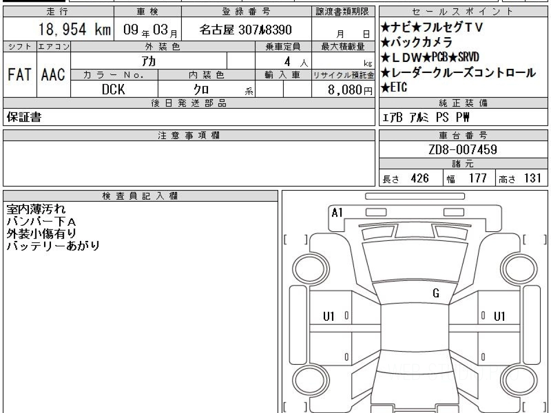Click the U1 mark on left door

(x=329, y=316)
